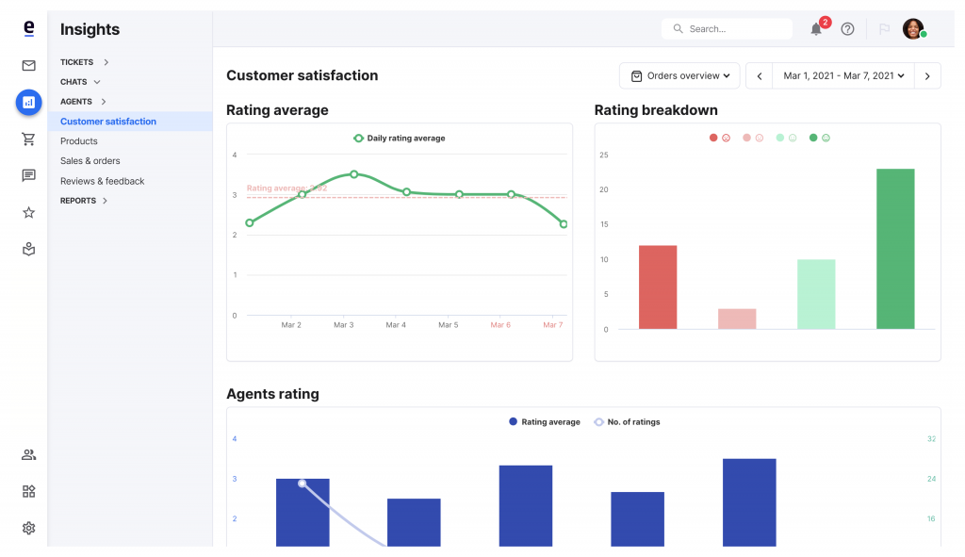The height and width of the screenshot is (557, 965).
Task: Go to next date range arrow
Action: (x=927, y=75)
